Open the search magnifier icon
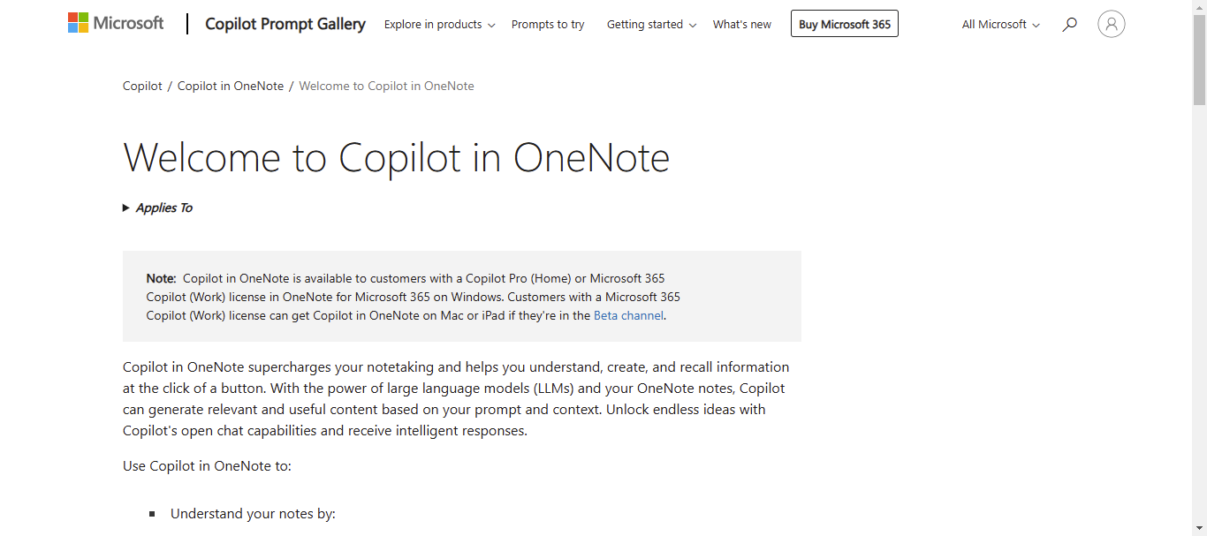The width and height of the screenshot is (1207, 536). pyautogui.click(x=1069, y=25)
